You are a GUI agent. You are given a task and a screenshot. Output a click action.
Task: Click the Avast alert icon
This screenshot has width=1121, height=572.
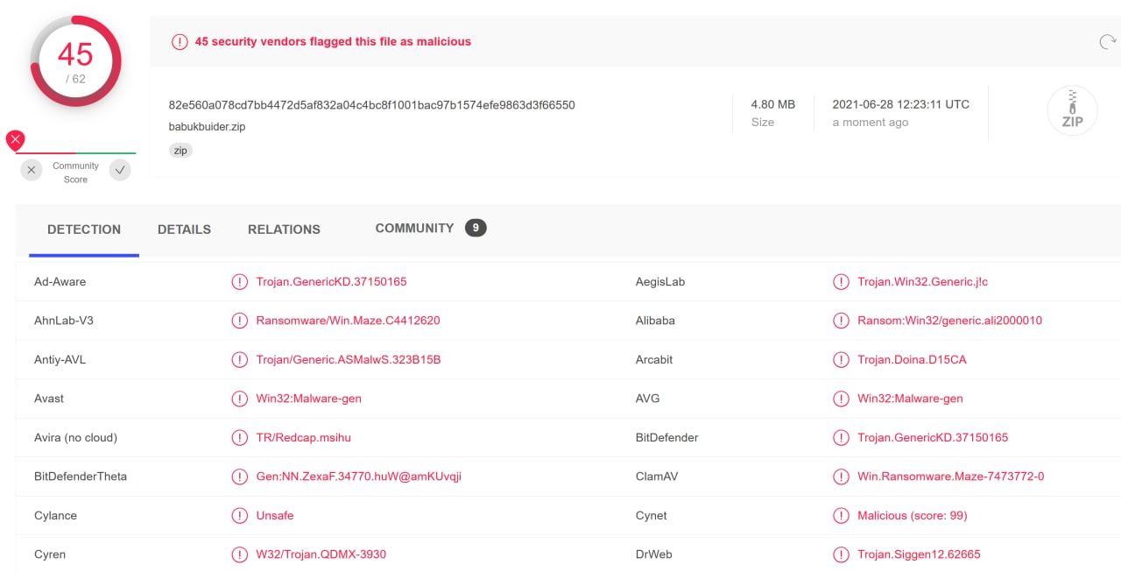point(239,399)
